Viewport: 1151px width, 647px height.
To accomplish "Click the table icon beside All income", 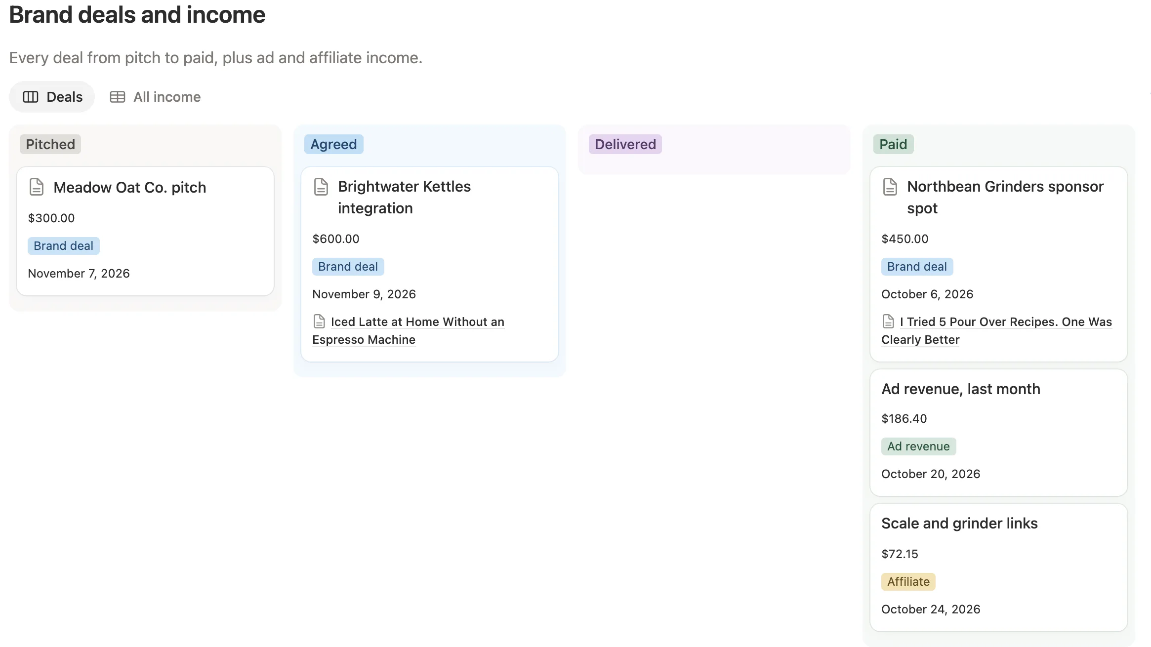I will coord(117,97).
